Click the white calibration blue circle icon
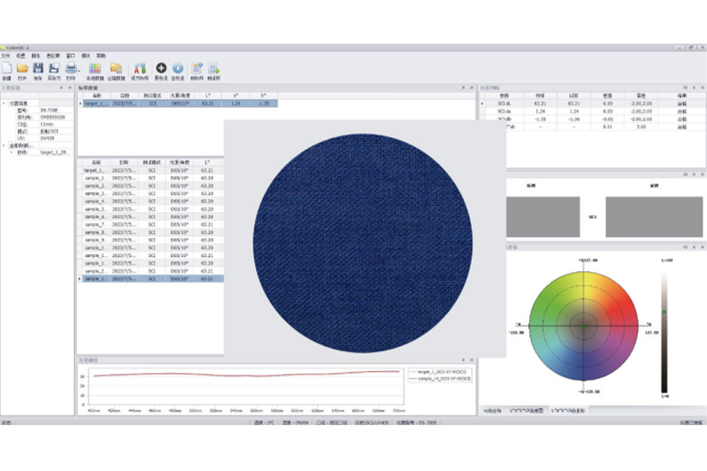 pyautogui.click(x=177, y=68)
